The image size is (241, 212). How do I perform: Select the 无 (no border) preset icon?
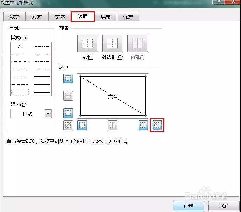tap(88, 43)
